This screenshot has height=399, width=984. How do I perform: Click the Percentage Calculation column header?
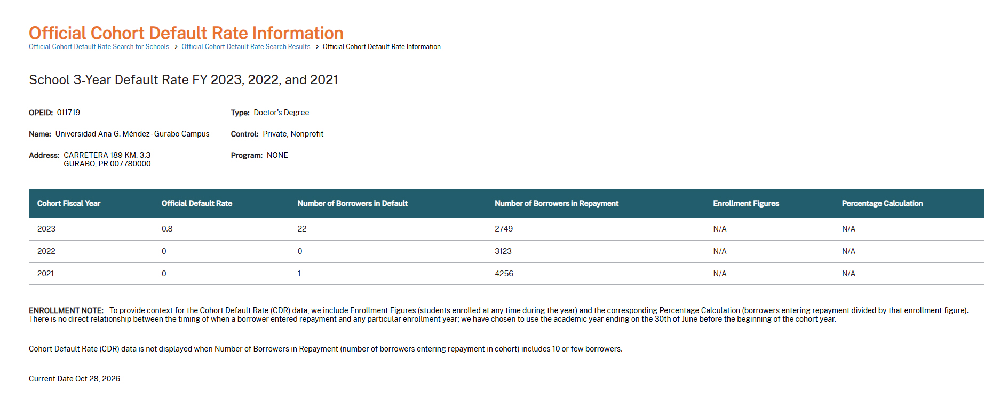(x=882, y=203)
